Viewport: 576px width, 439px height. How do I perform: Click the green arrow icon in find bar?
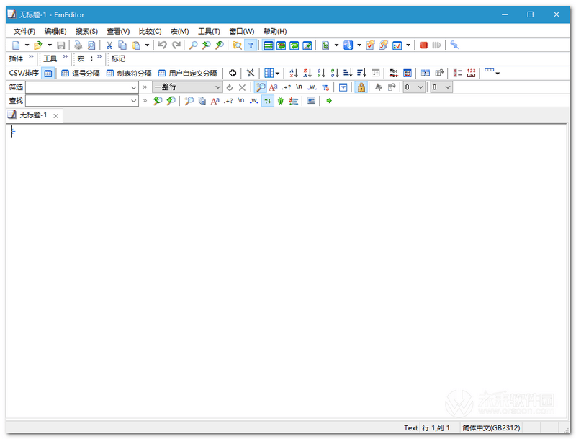click(329, 101)
